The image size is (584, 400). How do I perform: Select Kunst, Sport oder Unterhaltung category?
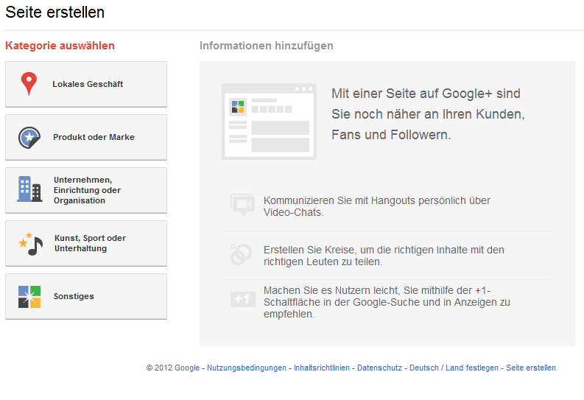click(86, 243)
